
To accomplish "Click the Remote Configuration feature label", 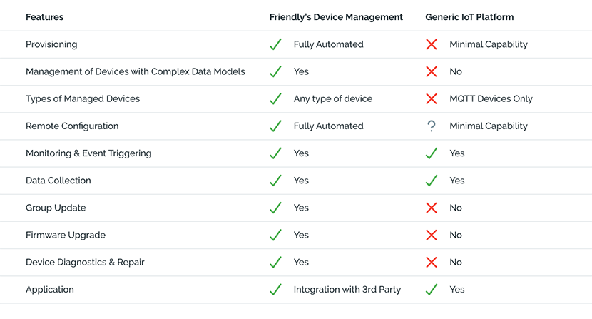I will point(72,126).
